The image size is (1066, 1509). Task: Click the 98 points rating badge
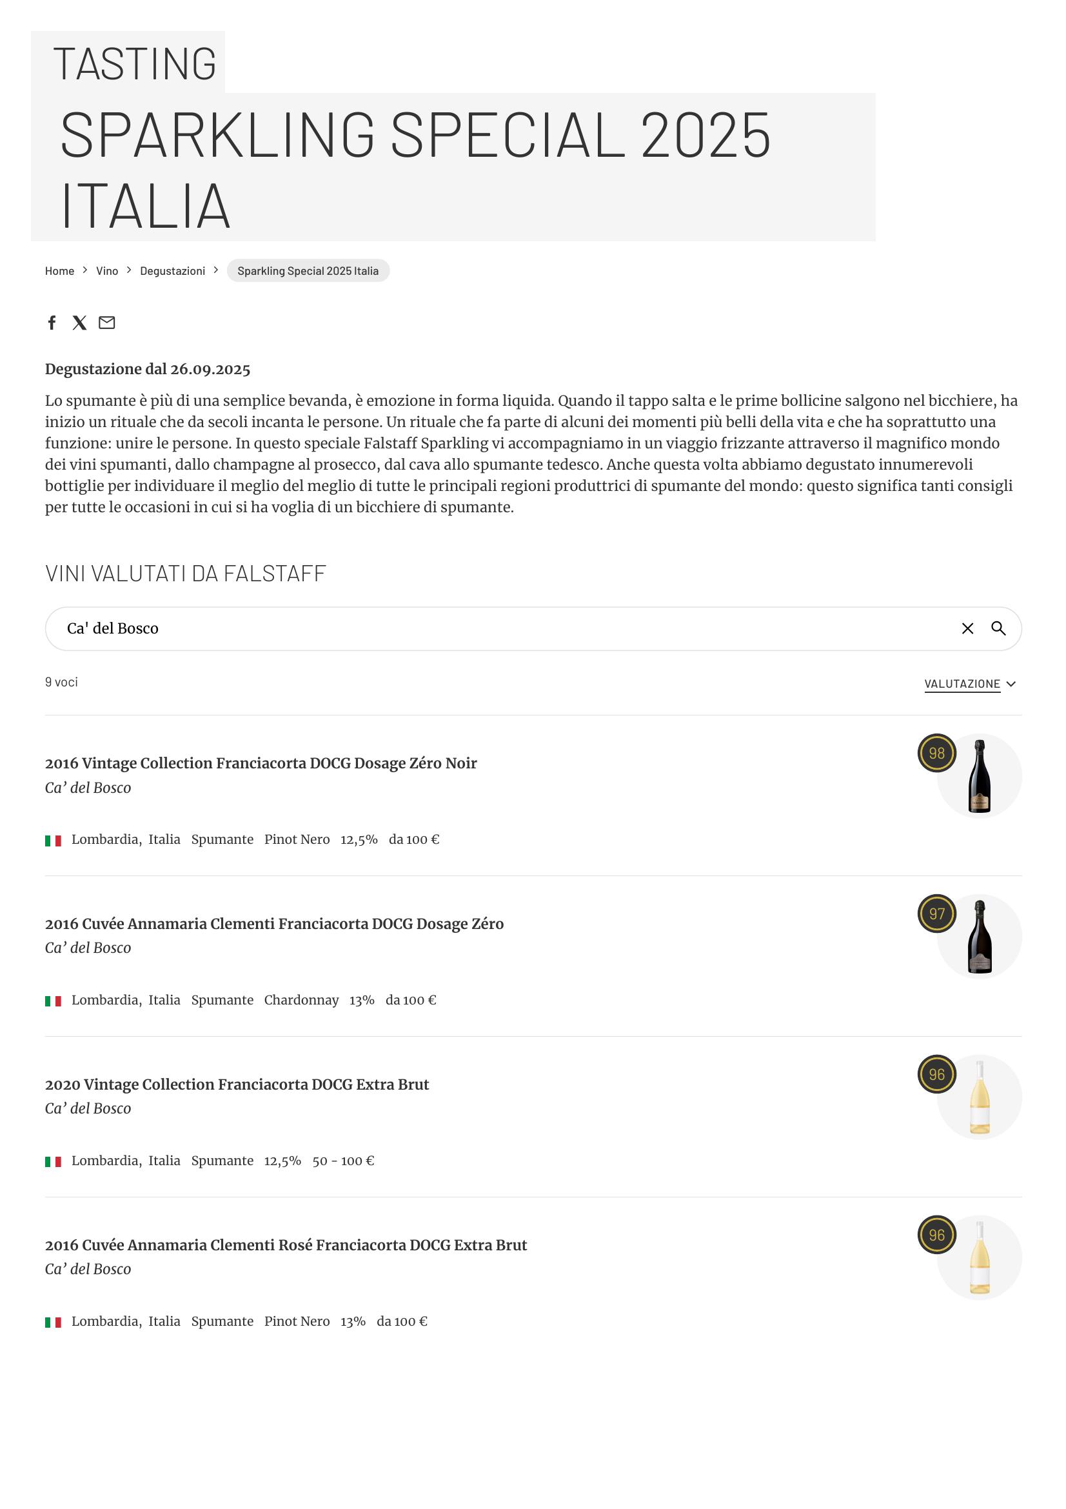coord(936,752)
